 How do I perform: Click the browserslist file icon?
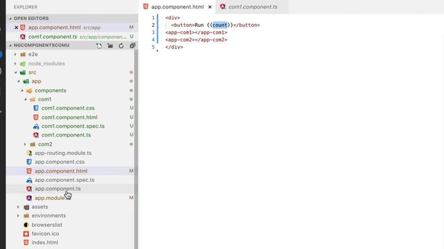coord(26,225)
